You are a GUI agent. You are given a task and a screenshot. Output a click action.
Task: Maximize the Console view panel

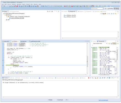coord(118,78)
